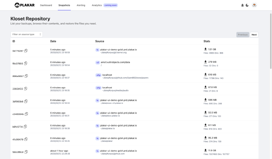Go to the Dashboard tab

pos(46,5)
